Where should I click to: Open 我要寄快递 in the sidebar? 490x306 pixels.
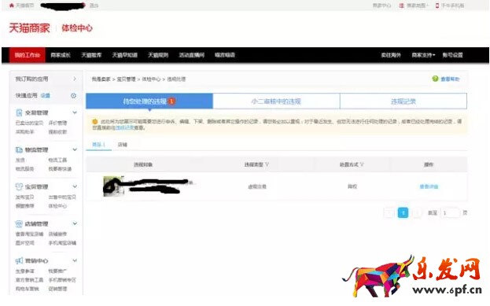(60, 169)
